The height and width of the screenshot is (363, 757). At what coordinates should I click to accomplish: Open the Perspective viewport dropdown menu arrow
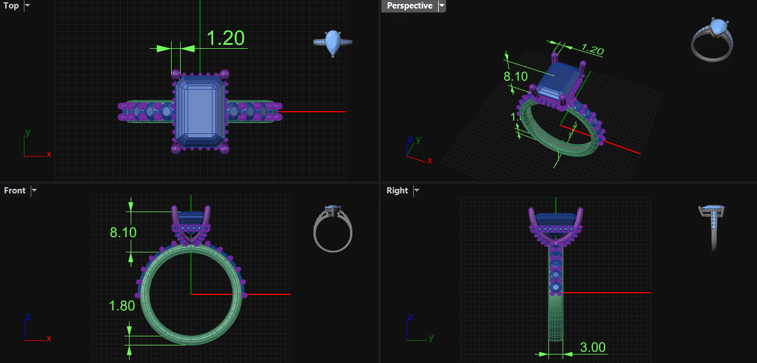[442, 6]
